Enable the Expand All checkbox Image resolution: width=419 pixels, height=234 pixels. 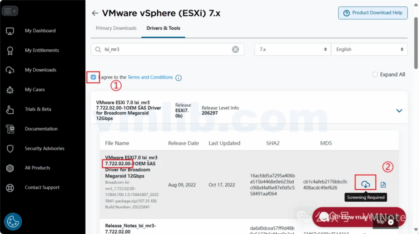(x=375, y=74)
